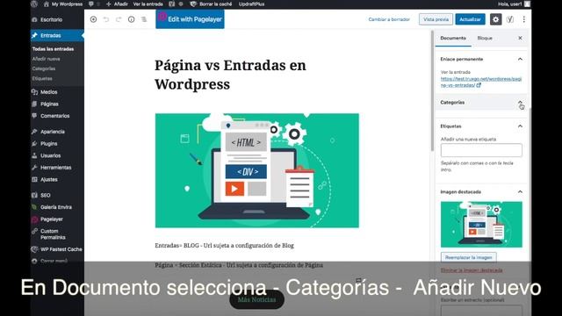This screenshot has width=562, height=316.
Task: Click Borrar la caché in admin bar
Action: point(211,4)
